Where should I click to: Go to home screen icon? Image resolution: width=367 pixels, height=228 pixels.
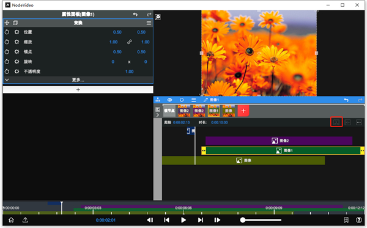click(11, 220)
